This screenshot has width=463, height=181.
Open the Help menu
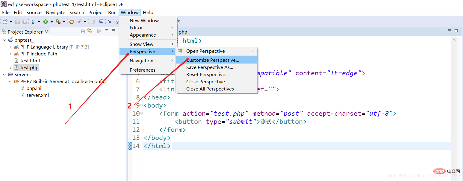pos(148,12)
